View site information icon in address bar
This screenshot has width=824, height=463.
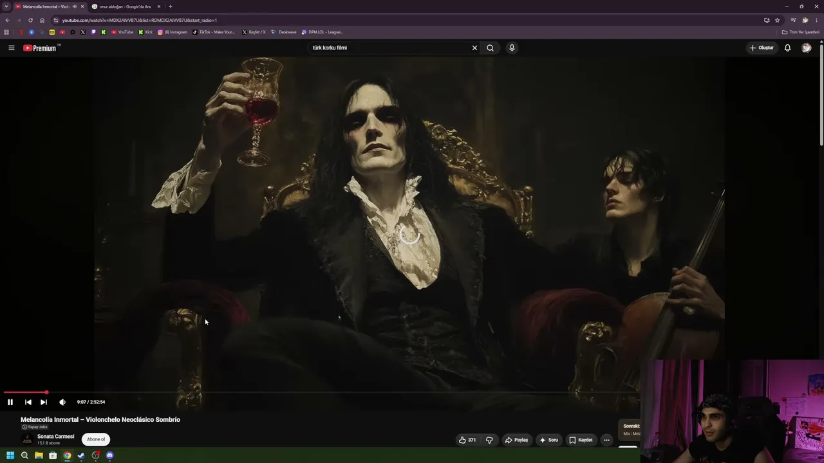(x=56, y=20)
